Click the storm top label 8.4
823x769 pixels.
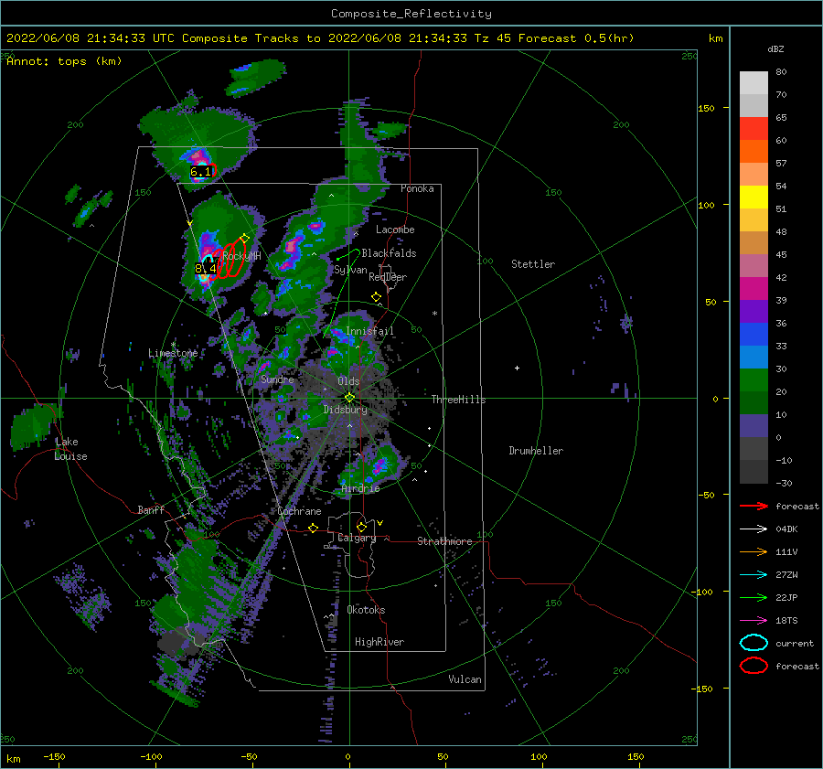(x=206, y=269)
